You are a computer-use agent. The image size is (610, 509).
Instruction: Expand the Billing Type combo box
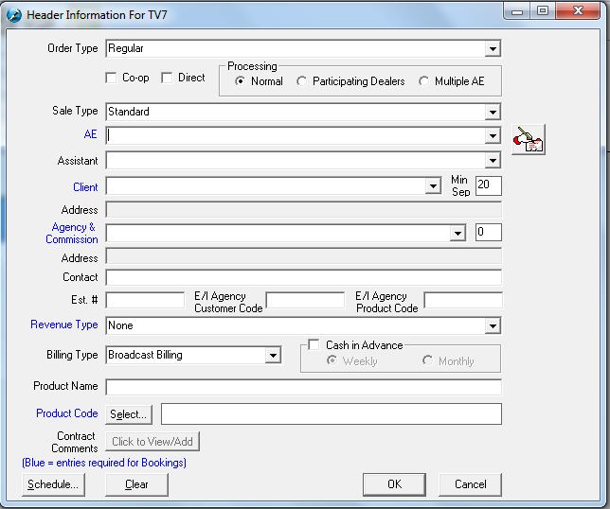pos(273,356)
